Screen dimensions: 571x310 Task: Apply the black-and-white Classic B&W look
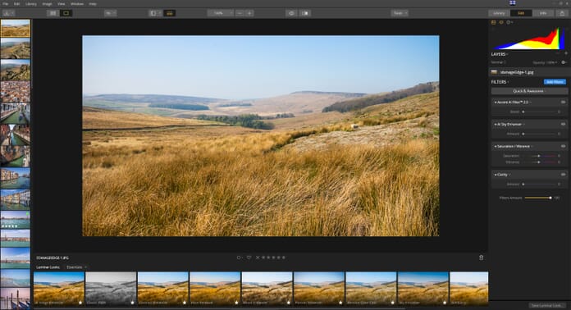pyautogui.click(x=111, y=289)
